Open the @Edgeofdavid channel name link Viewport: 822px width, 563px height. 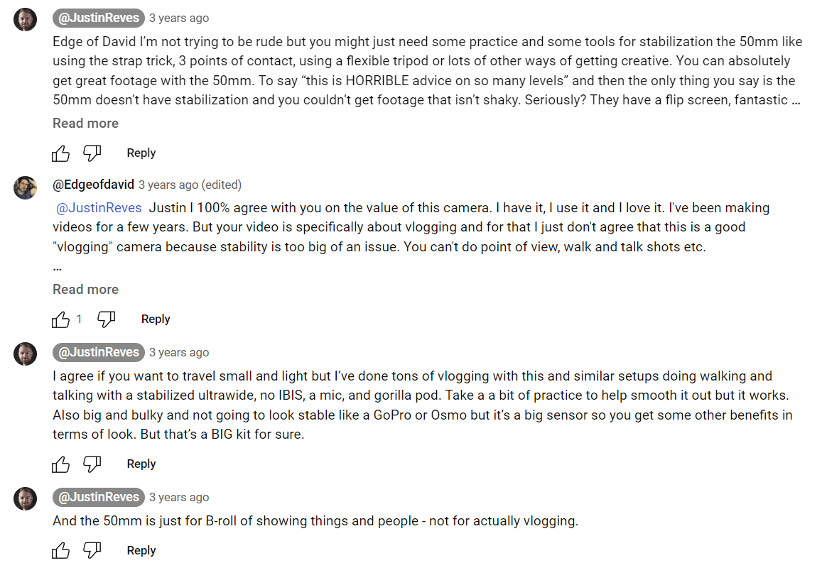click(x=93, y=185)
